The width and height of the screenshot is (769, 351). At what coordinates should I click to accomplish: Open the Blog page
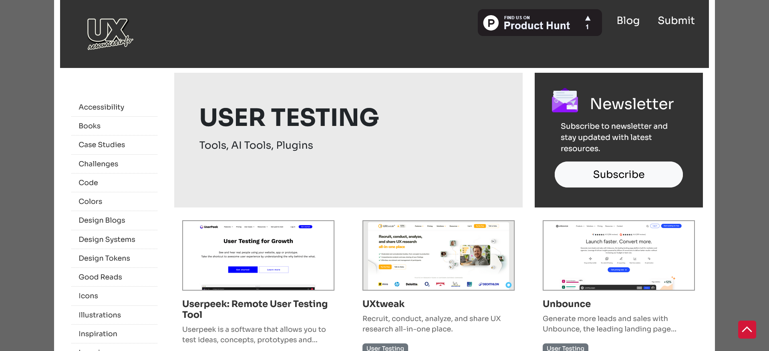click(x=628, y=20)
